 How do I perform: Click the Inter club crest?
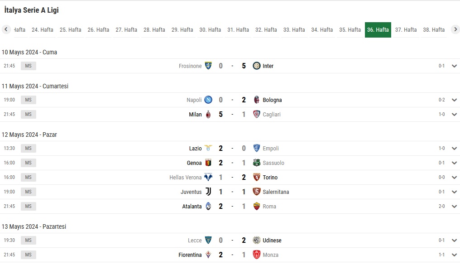point(256,66)
